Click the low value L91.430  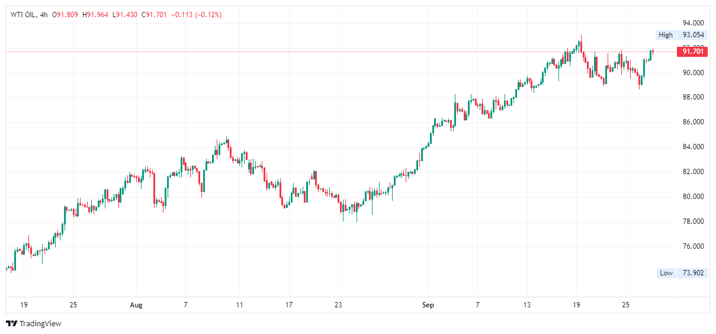[x=125, y=15]
